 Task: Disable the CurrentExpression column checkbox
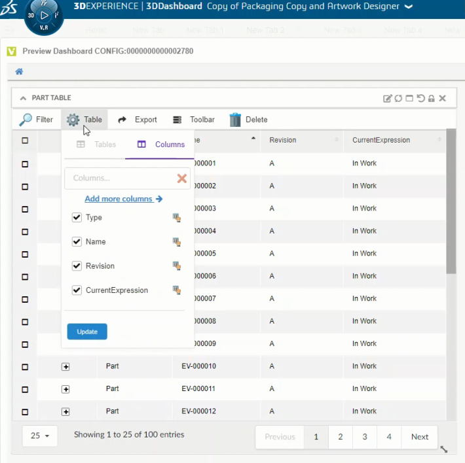click(77, 290)
